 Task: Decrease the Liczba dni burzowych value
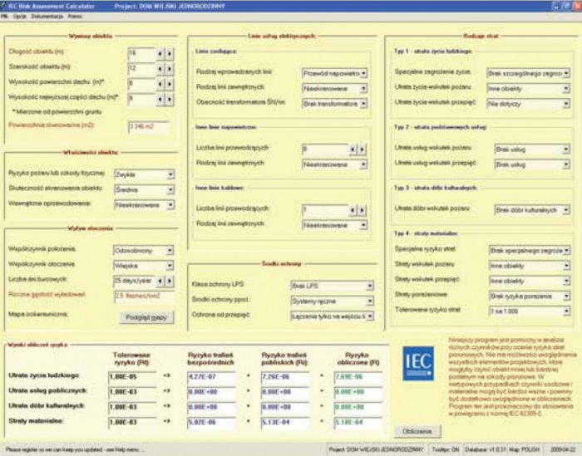(x=160, y=281)
